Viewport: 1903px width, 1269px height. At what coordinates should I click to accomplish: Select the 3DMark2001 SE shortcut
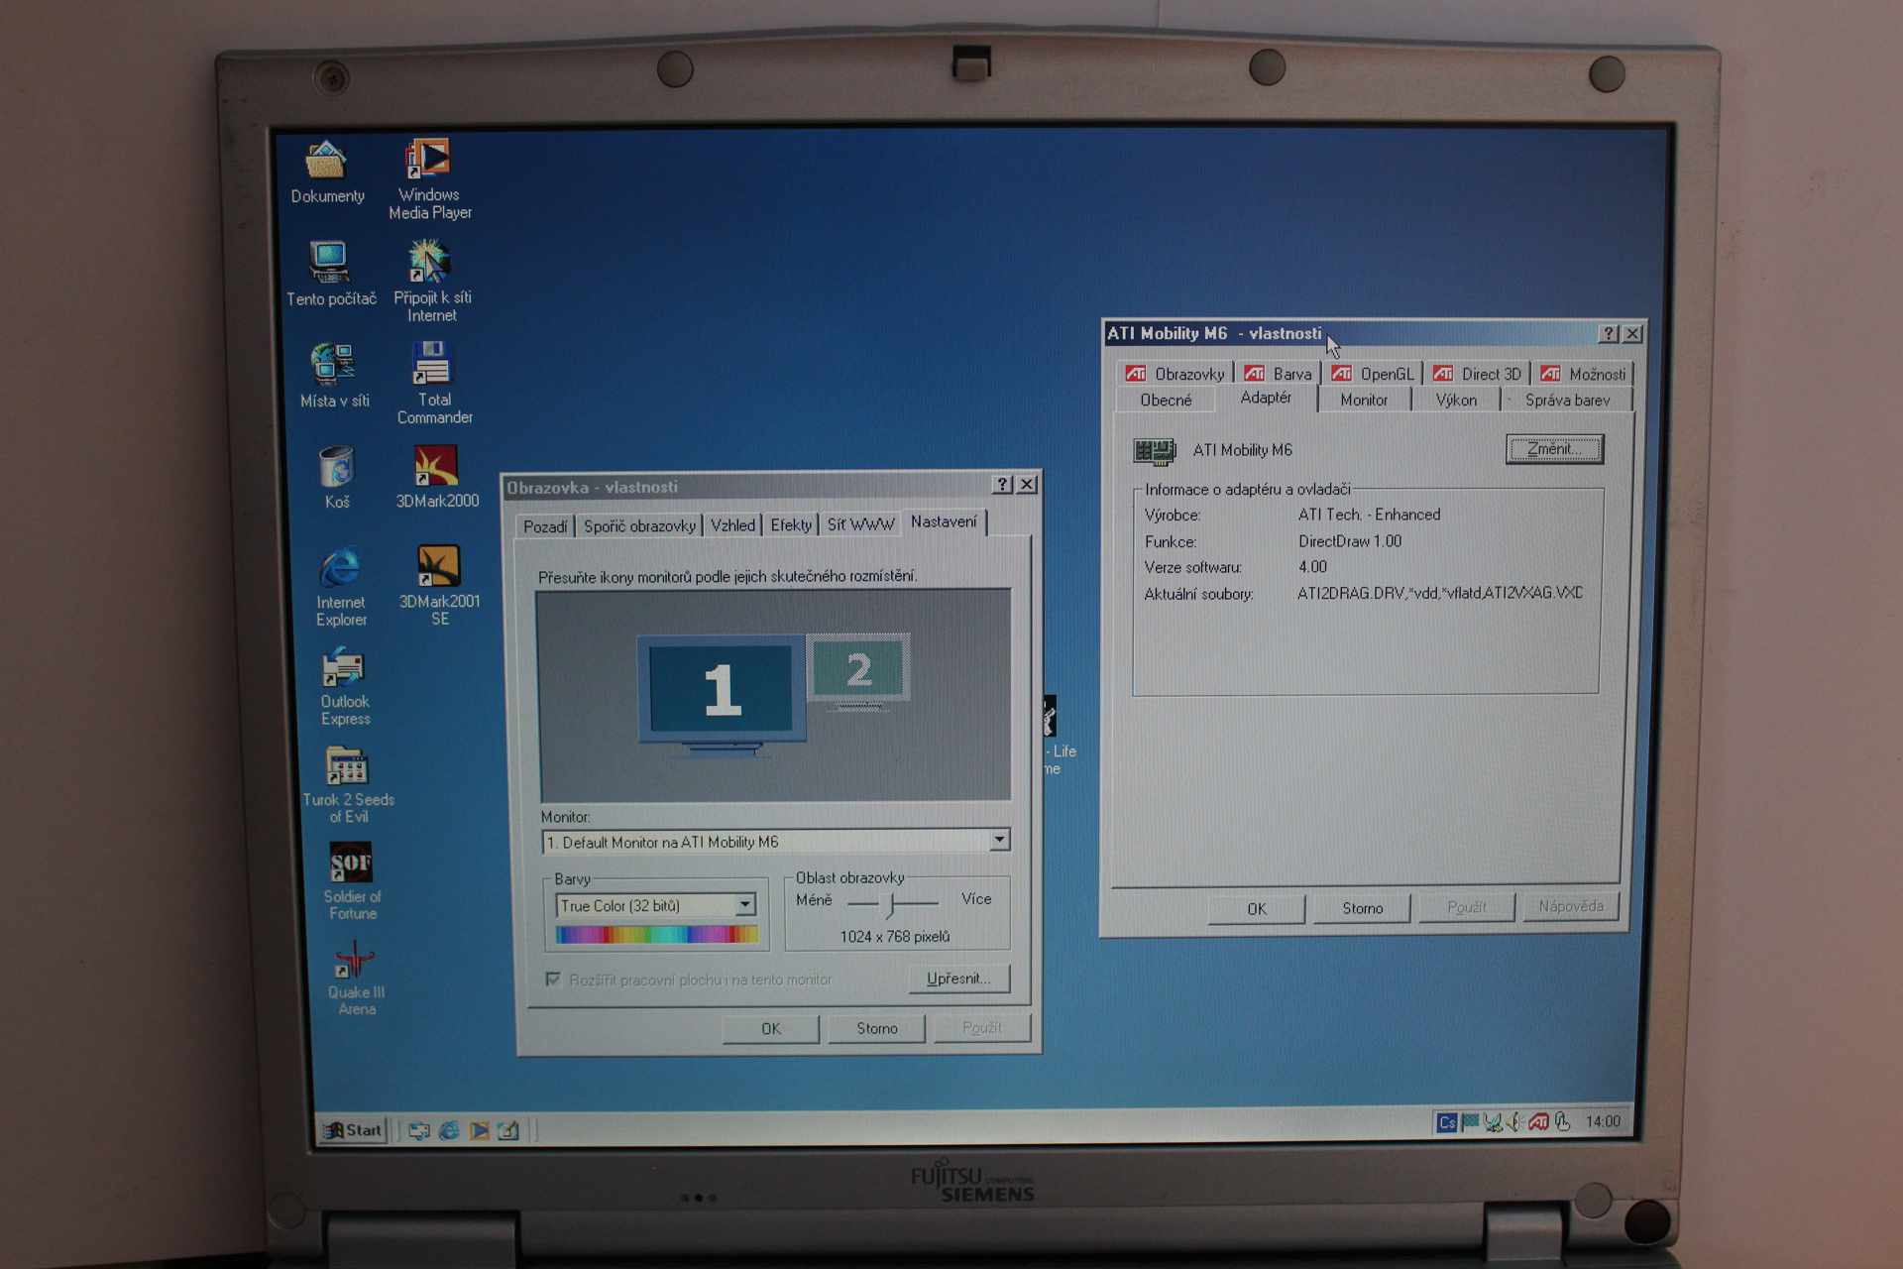click(x=439, y=585)
